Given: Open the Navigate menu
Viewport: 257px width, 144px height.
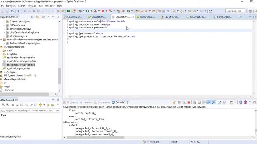Looking at the screenshot, I should [11, 6].
